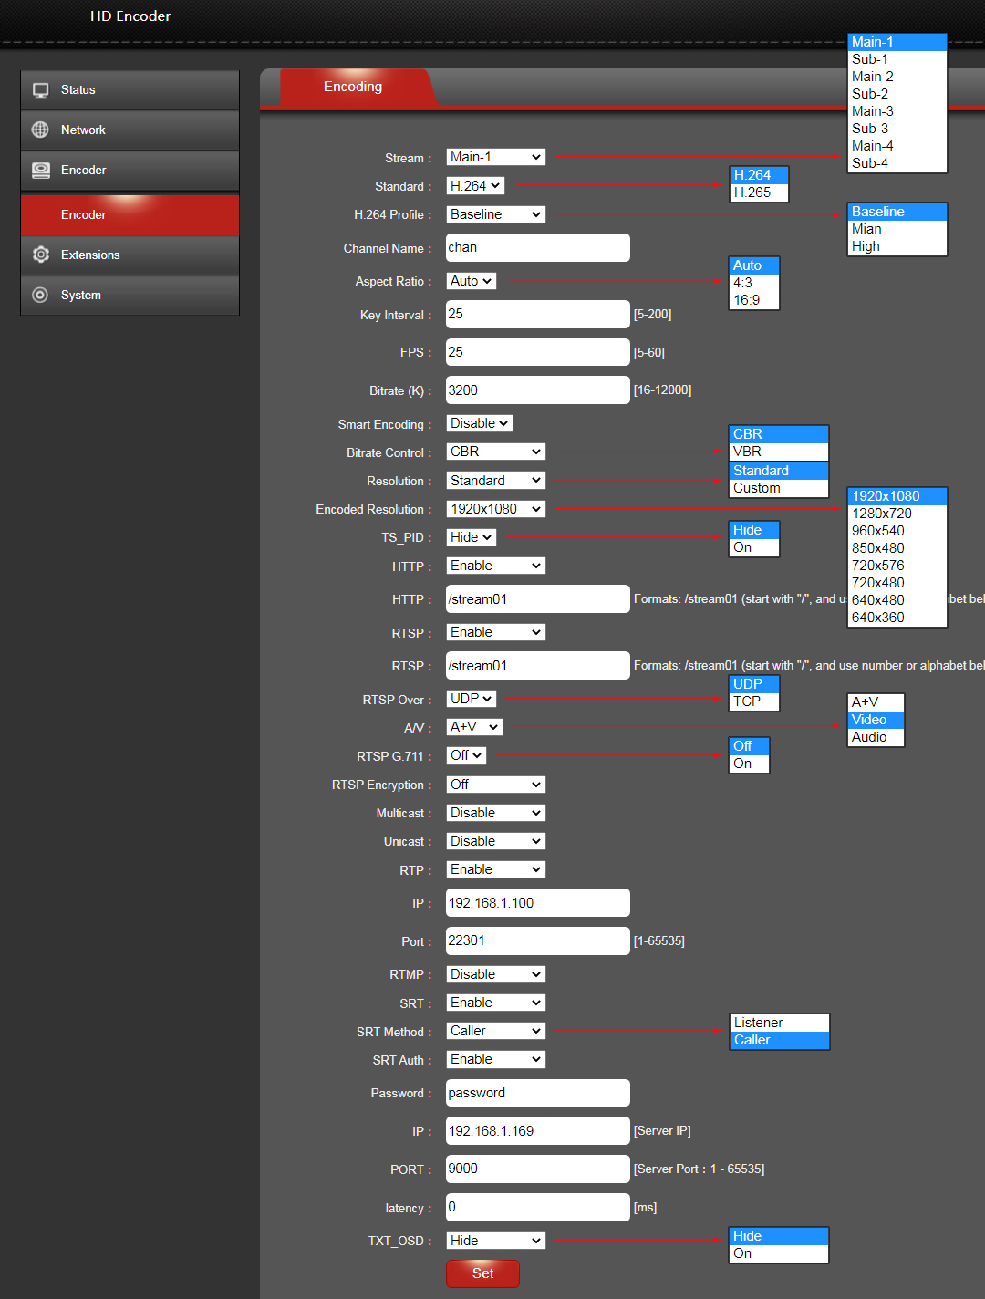985x1299 pixels.
Task: Select the Encoder sidebar icon
Action: [40, 170]
